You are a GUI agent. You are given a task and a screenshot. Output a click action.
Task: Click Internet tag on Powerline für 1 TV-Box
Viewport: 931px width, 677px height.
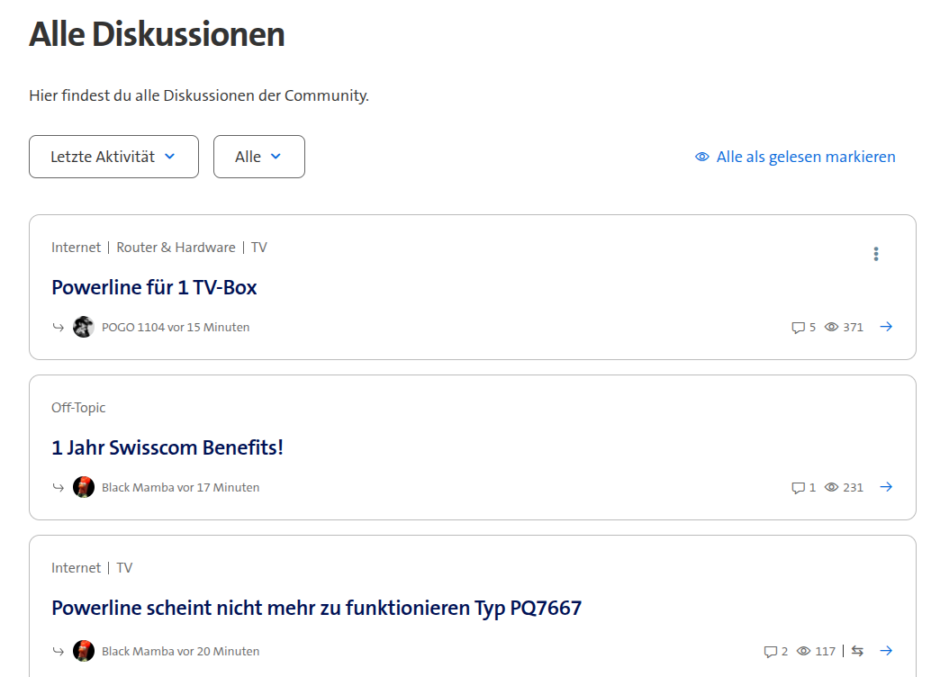pos(77,248)
